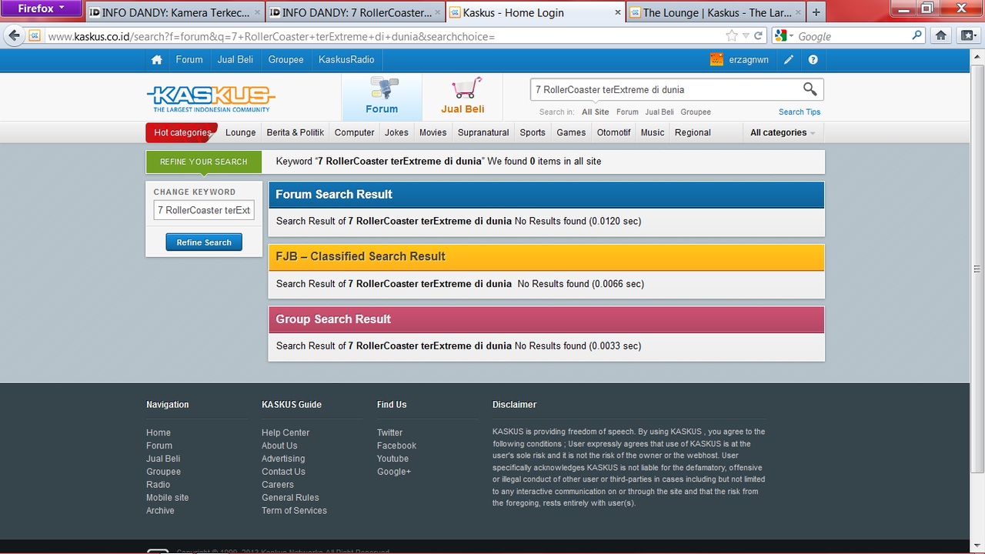Open the Firefox application menu
Image resolution: width=985 pixels, height=554 pixels.
coord(42,8)
